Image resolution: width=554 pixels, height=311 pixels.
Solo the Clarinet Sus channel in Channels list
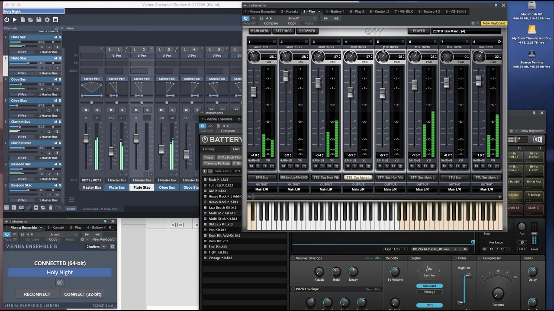(x=60, y=122)
